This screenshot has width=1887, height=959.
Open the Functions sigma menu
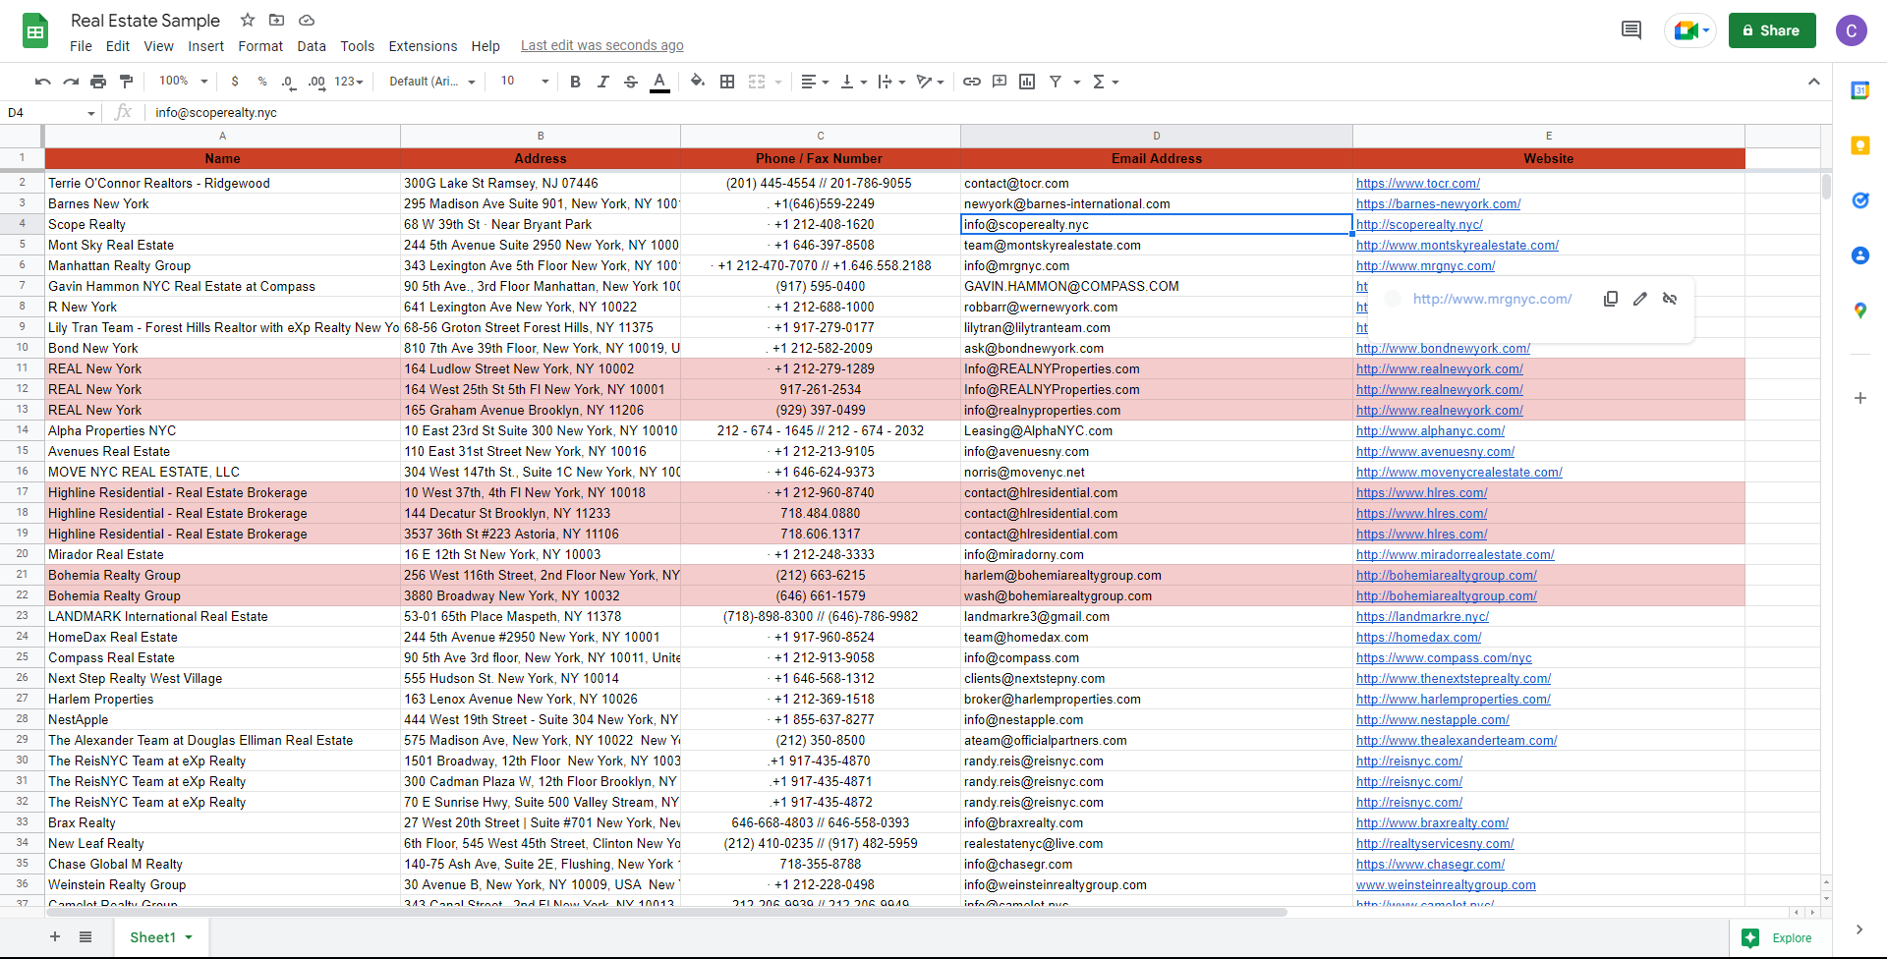[1106, 82]
